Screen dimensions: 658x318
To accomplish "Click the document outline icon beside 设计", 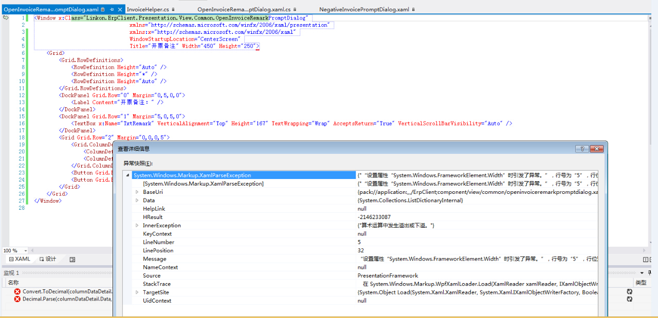I will 72,260.
